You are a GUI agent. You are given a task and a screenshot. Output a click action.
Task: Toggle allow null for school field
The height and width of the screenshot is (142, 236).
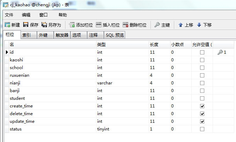tap(202, 68)
